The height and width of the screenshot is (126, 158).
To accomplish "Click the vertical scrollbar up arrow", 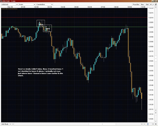I will point(156,7).
